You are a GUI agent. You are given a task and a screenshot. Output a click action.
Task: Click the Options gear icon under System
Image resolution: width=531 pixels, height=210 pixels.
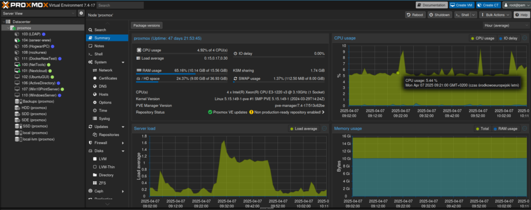[x=95, y=102]
